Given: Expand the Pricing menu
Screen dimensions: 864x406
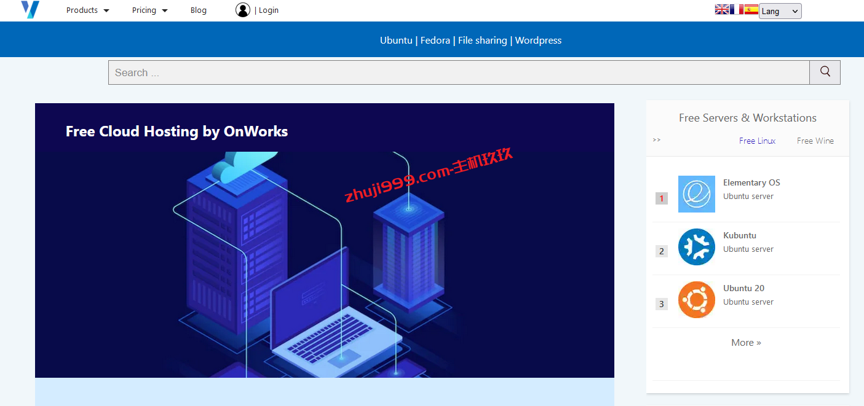Looking at the screenshot, I should tap(150, 10).
